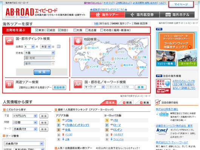This screenshot has width=200, height=150.
Task: Click the red globe map search icon
Action: coord(78,41)
